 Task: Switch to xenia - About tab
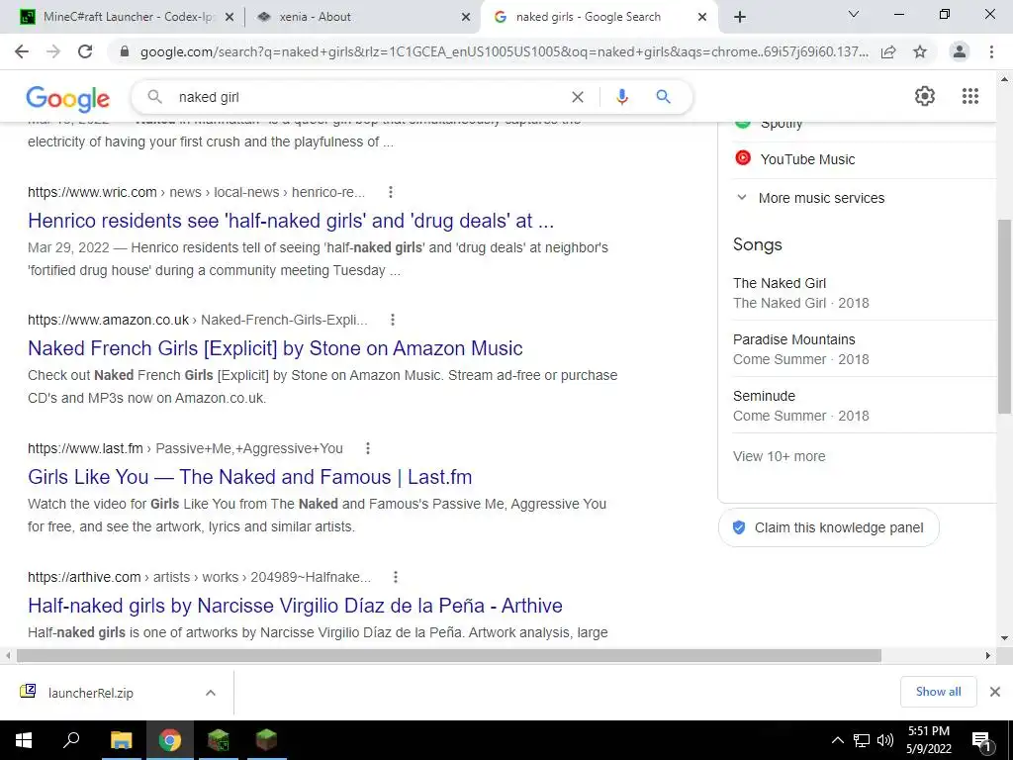tap(316, 17)
